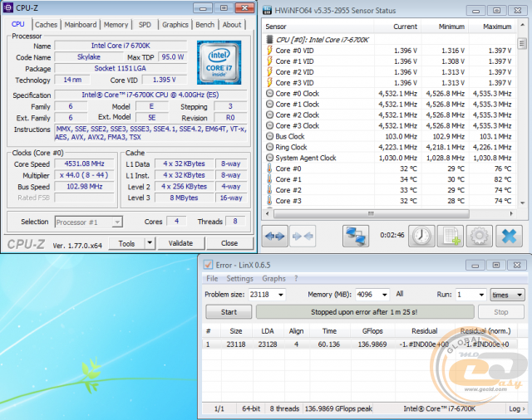The height and width of the screenshot is (420, 532).
Task: Click LinX Log button
Action: point(517,409)
